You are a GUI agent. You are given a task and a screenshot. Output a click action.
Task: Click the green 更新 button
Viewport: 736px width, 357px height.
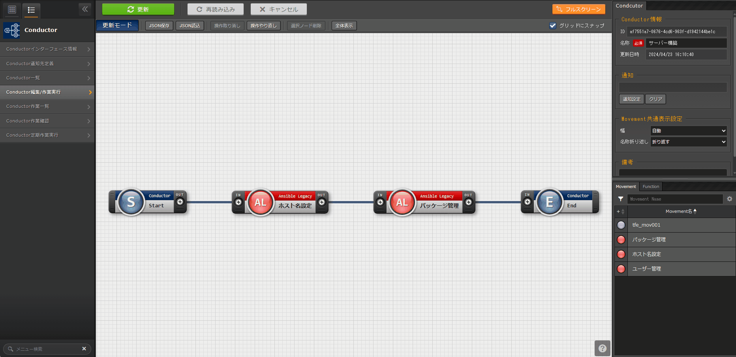pyautogui.click(x=138, y=9)
